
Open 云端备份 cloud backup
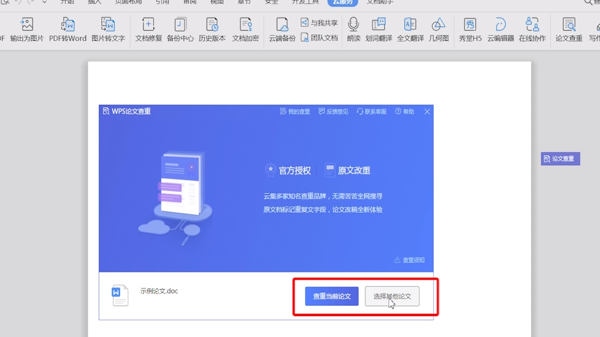point(282,29)
